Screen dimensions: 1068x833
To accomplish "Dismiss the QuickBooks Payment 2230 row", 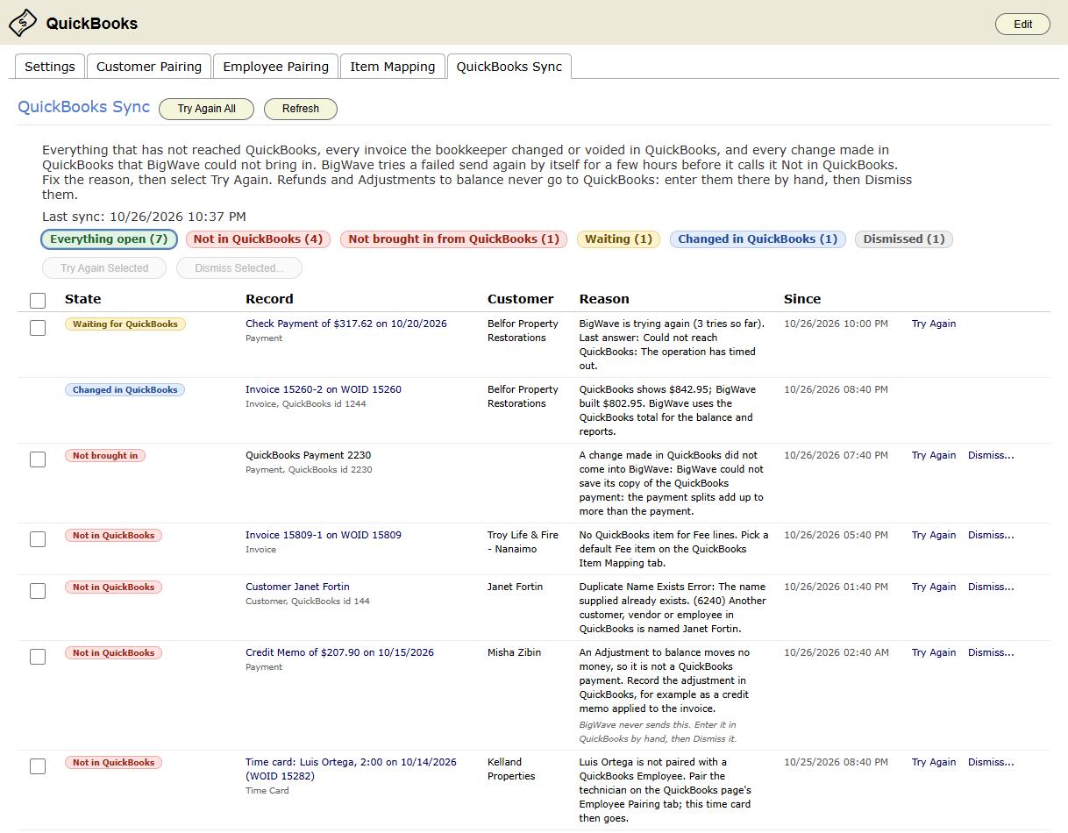I will point(991,455).
